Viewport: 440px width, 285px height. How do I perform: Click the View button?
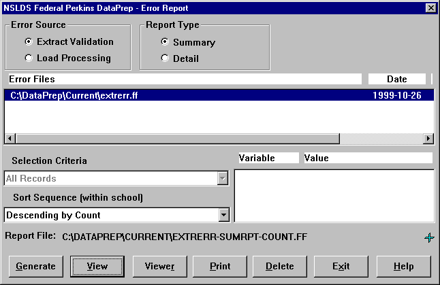click(x=97, y=266)
